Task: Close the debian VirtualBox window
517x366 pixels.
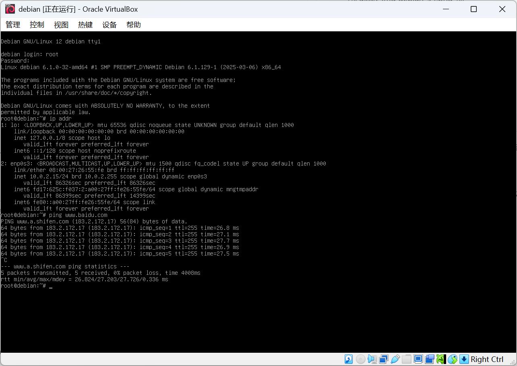Action: click(502, 9)
